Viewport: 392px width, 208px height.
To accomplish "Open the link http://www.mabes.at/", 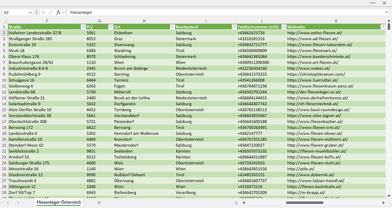I will pyautogui.click(x=309, y=68).
